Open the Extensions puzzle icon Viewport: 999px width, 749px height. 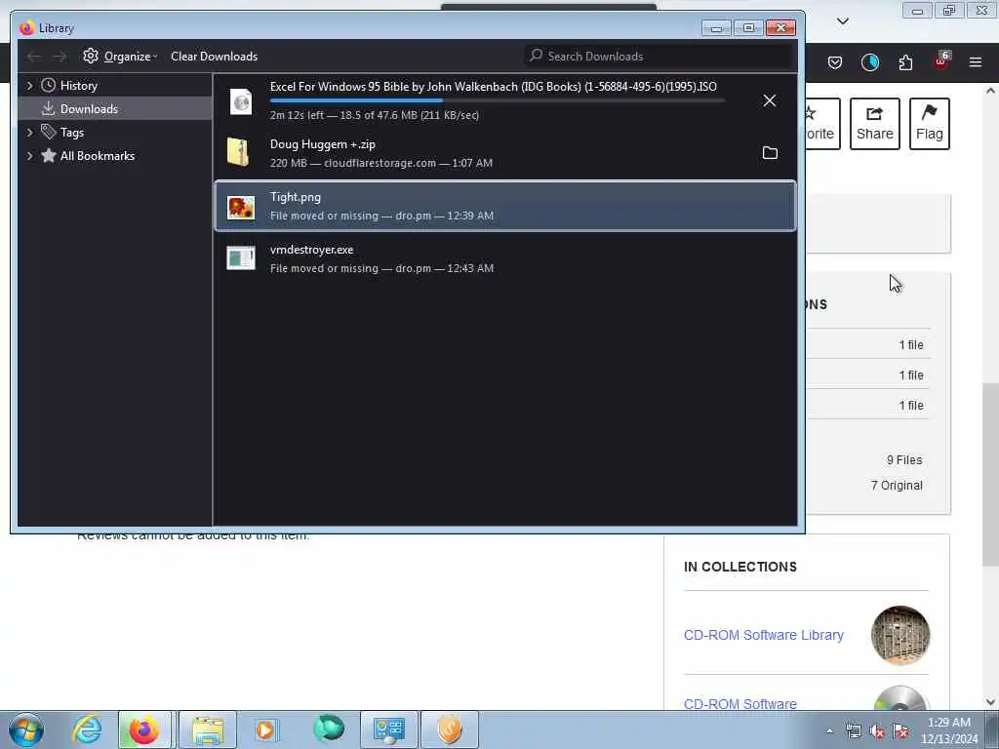905,62
